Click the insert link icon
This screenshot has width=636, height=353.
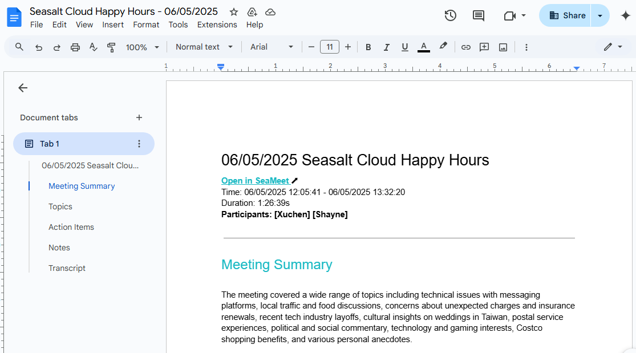point(466,47)
